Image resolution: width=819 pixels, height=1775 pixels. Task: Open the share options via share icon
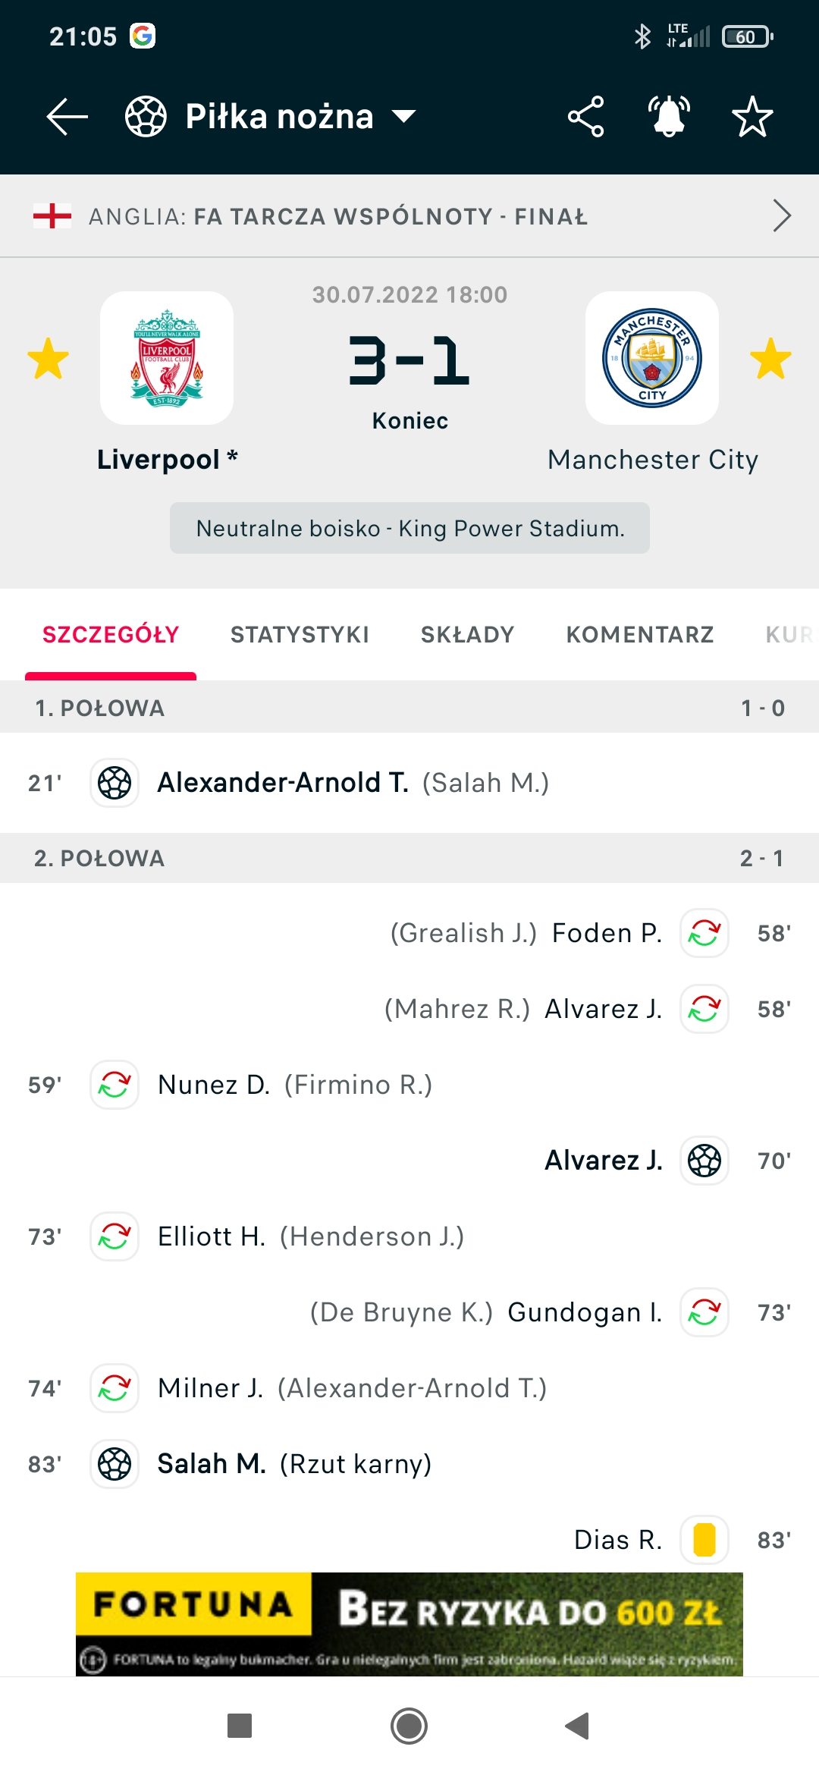[586, 116]
